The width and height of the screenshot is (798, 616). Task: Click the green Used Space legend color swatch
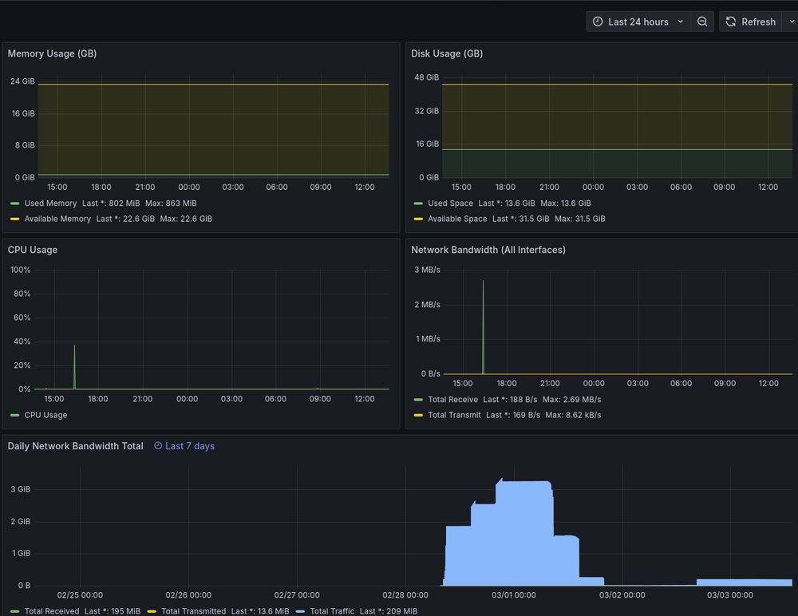(417, 203)
